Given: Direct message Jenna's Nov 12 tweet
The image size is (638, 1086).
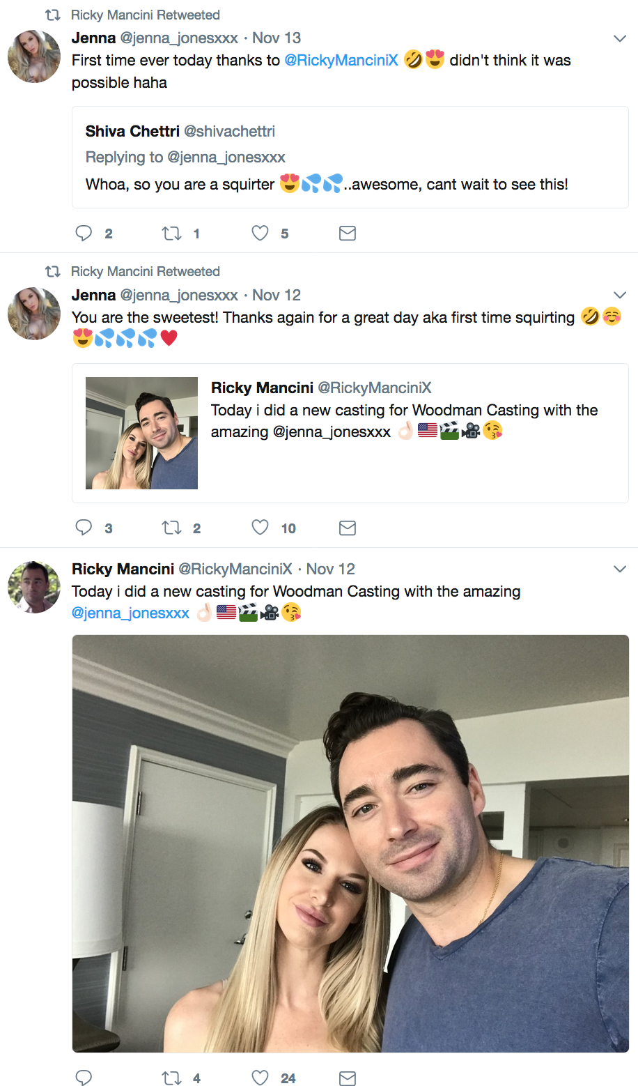Looking at the screenshot, I should tap(347, 528).
